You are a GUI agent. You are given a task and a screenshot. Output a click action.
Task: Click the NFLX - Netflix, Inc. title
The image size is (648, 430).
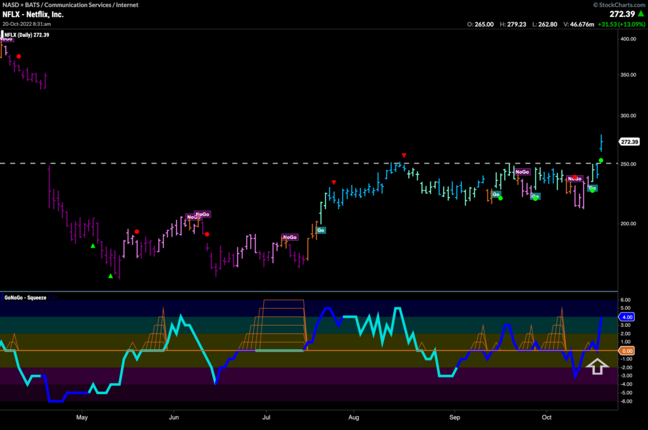(32, 13)
